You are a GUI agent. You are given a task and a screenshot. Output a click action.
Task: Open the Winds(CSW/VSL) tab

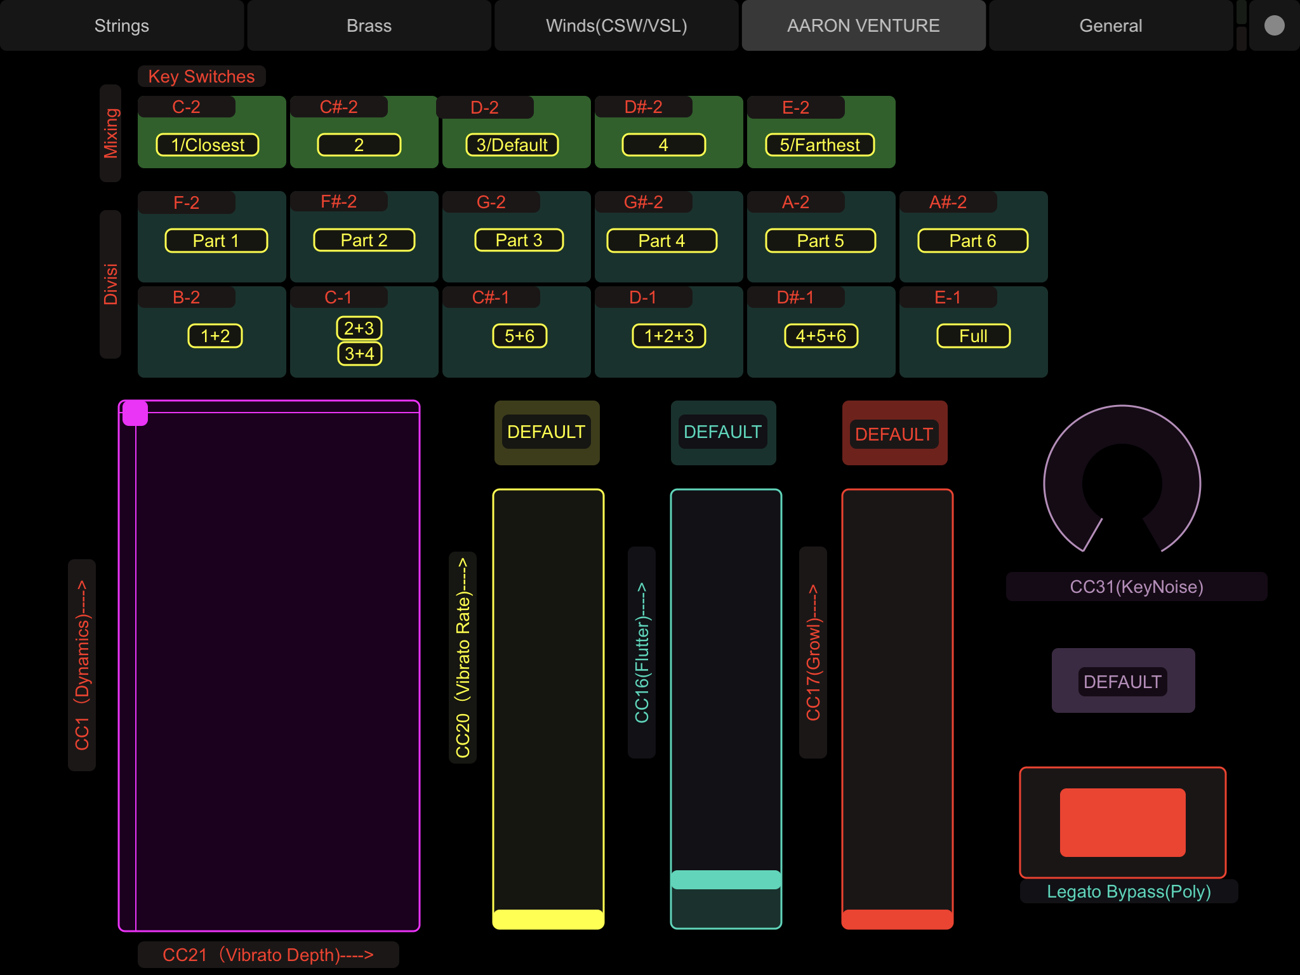(x=616, y=25)
